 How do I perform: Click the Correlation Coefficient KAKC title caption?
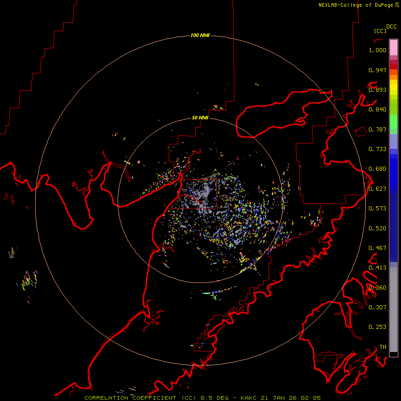203,398
